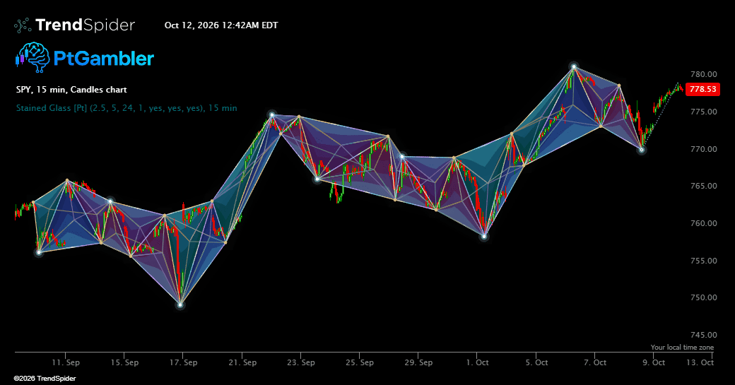Click the ©2026 TrendSpider copyright text
Viewport: 735px width, 385px height.
[45, 379]
